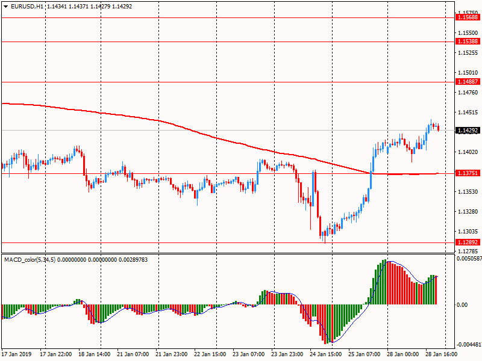Click the 28 Jan 16:00 time label

coord(442,354)
